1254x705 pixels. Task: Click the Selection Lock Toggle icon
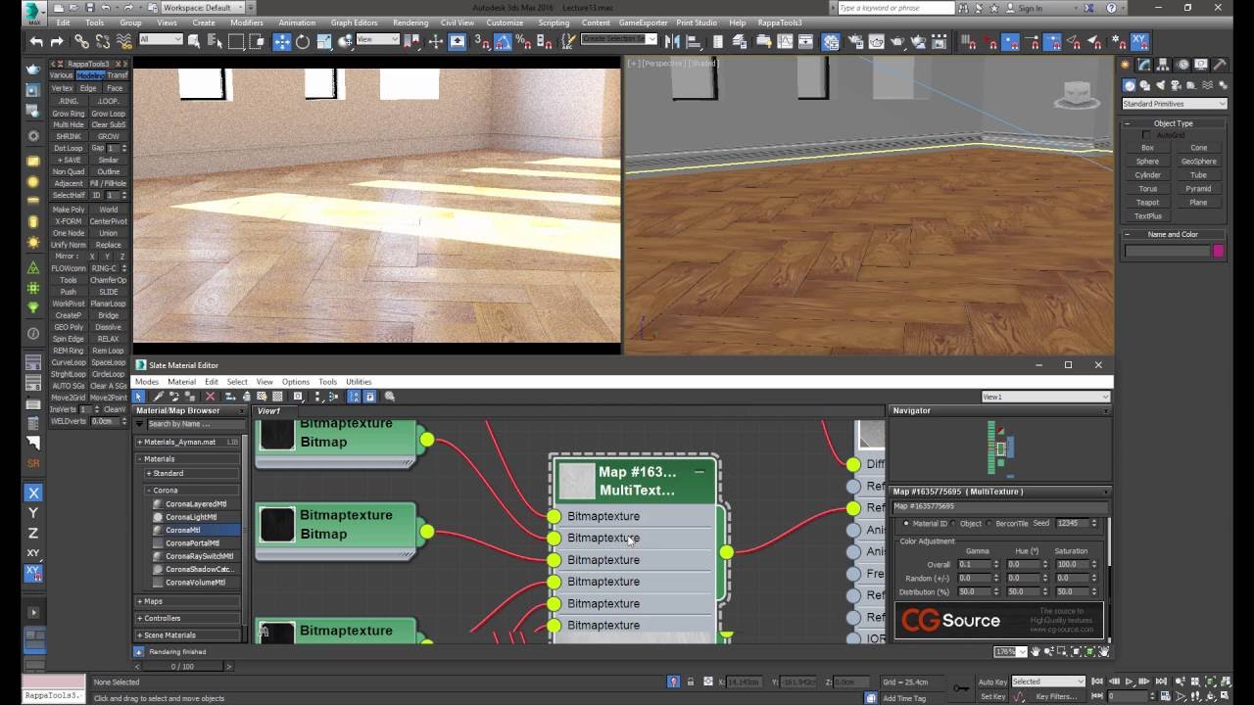click(x=691, y=681)
